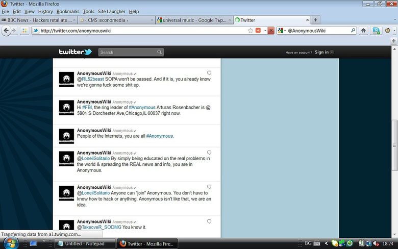The height and width of the screenshot is (249, 398).
Task: Expand the quick launch overflow chevron
Action: click(44, 241)
